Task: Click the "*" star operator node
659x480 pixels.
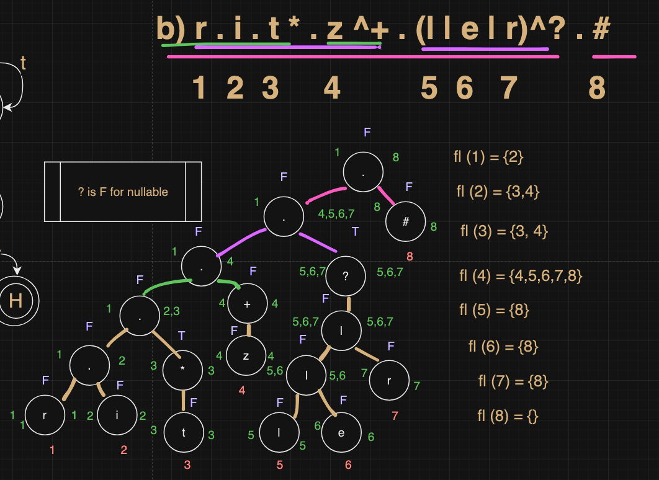Action: click(182, 369)
